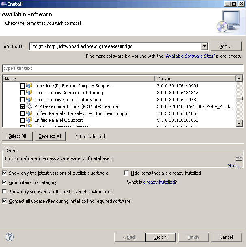Click version 7.0.0.201106140904 cell
Viewport: 246px width, 247px height.
(x=177, y=86)
